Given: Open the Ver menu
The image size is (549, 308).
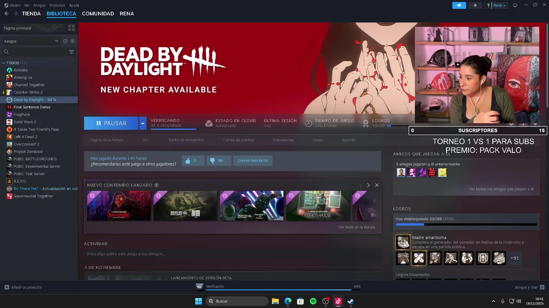Looking at the screenshot, I should pos(27,5).
